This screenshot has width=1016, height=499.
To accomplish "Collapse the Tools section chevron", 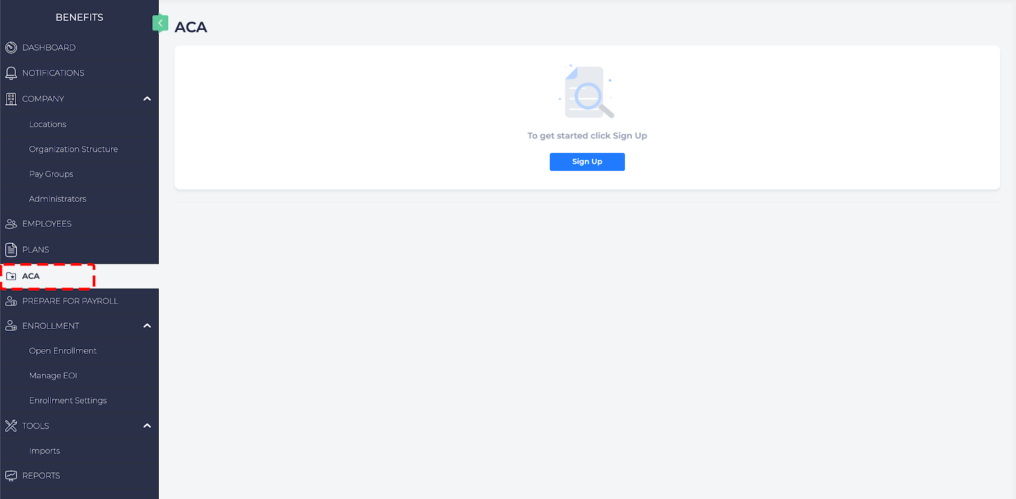I will (x=147, y=426).
